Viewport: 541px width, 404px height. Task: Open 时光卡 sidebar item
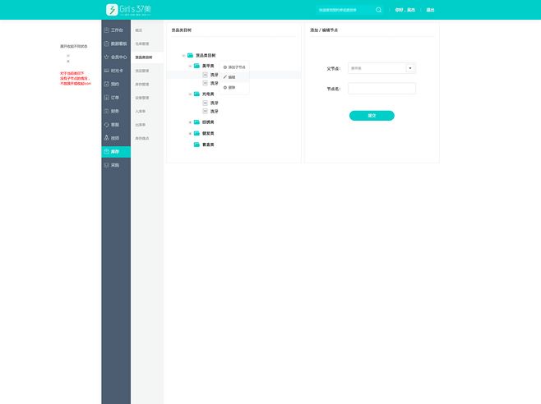click(x=116, y=70)
